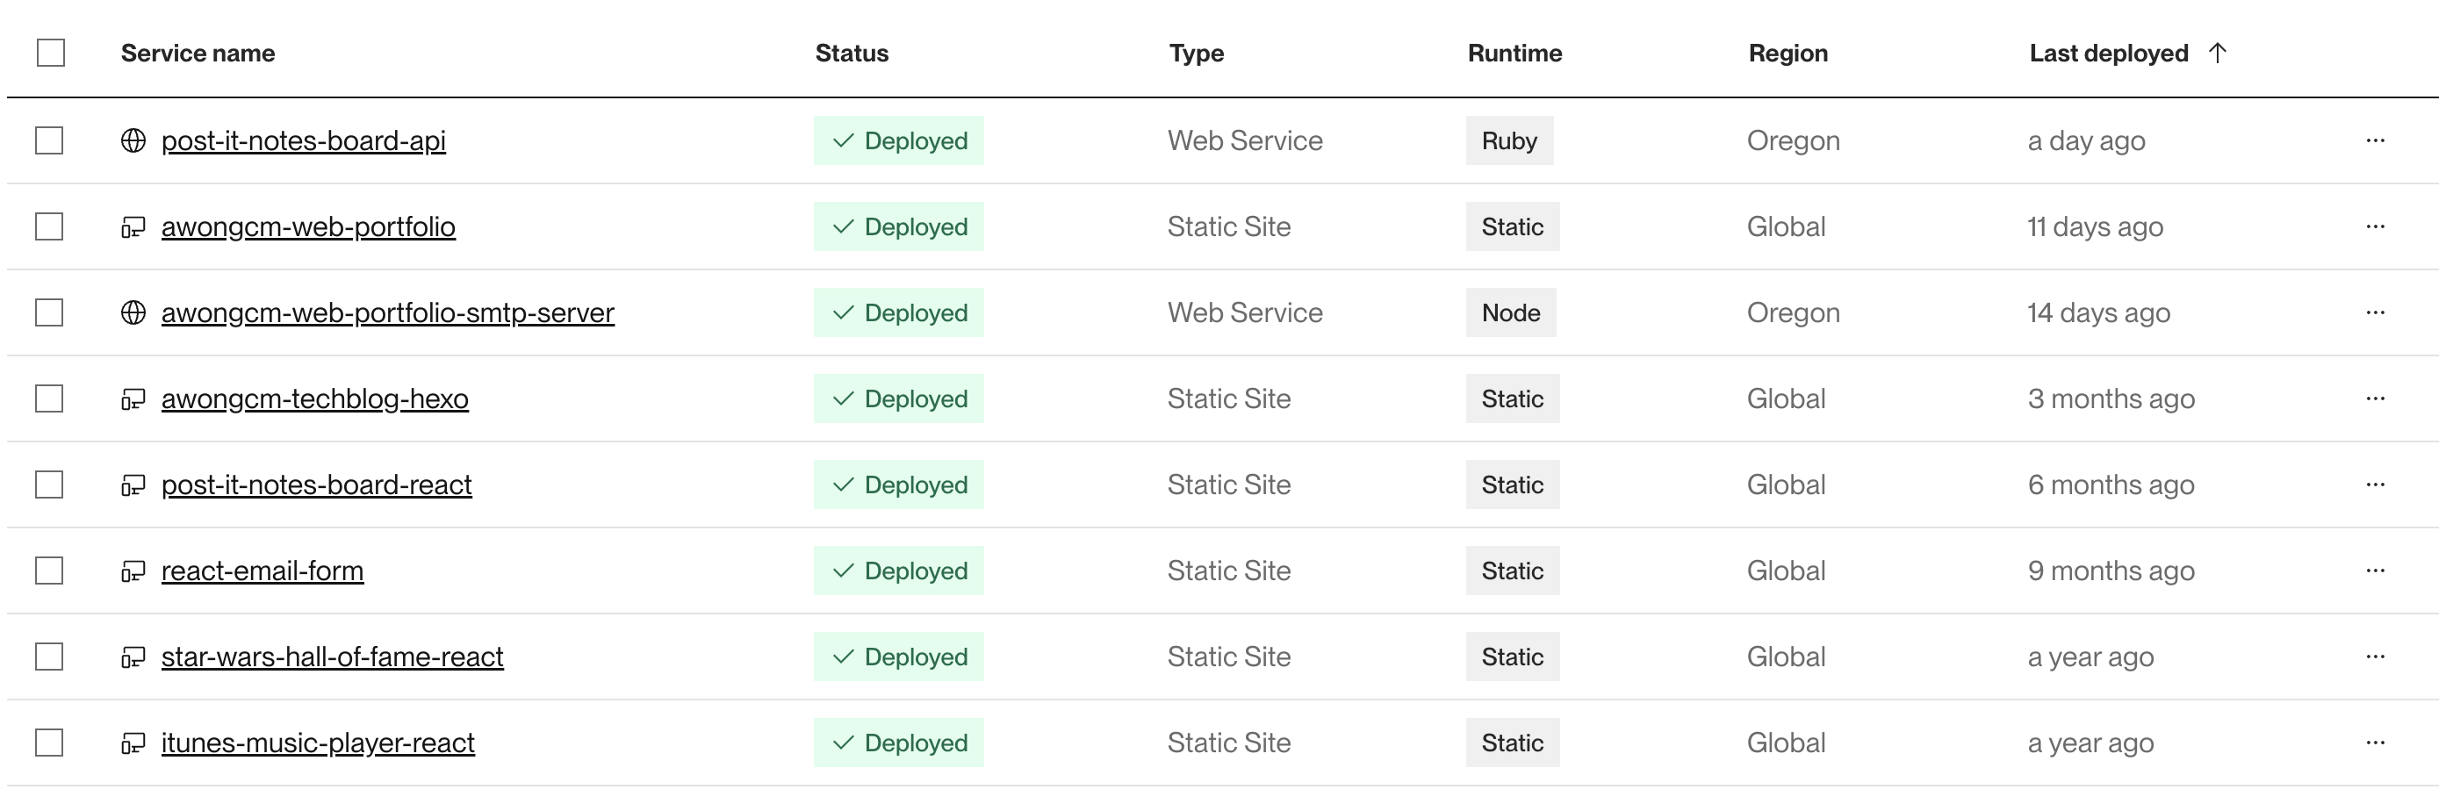Open the more options menu for post-it-notes-board-api
Viewport: 2460px width, 811px height.
click(2375, 140)
